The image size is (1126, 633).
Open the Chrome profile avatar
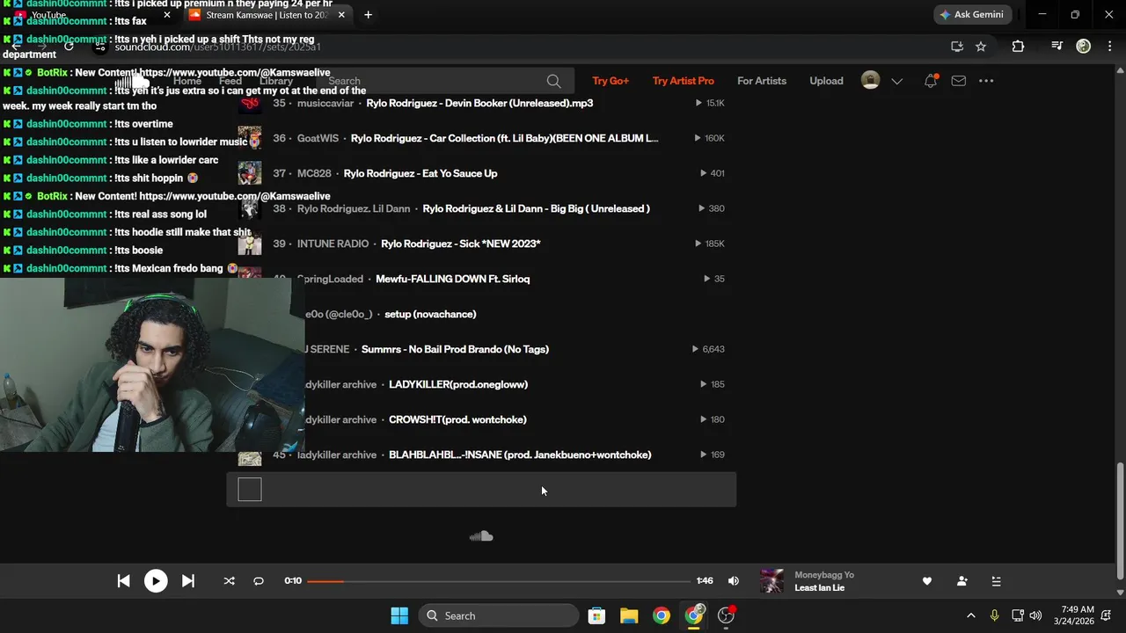[1084, 47]
